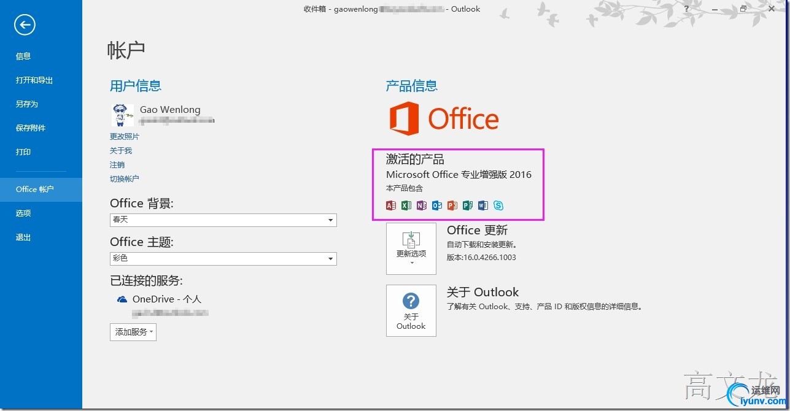Image resolution: width=790 pixels, height=411 pixels.
Task: Click the 产品信息 section heading
Action: [x=412, y=86]
